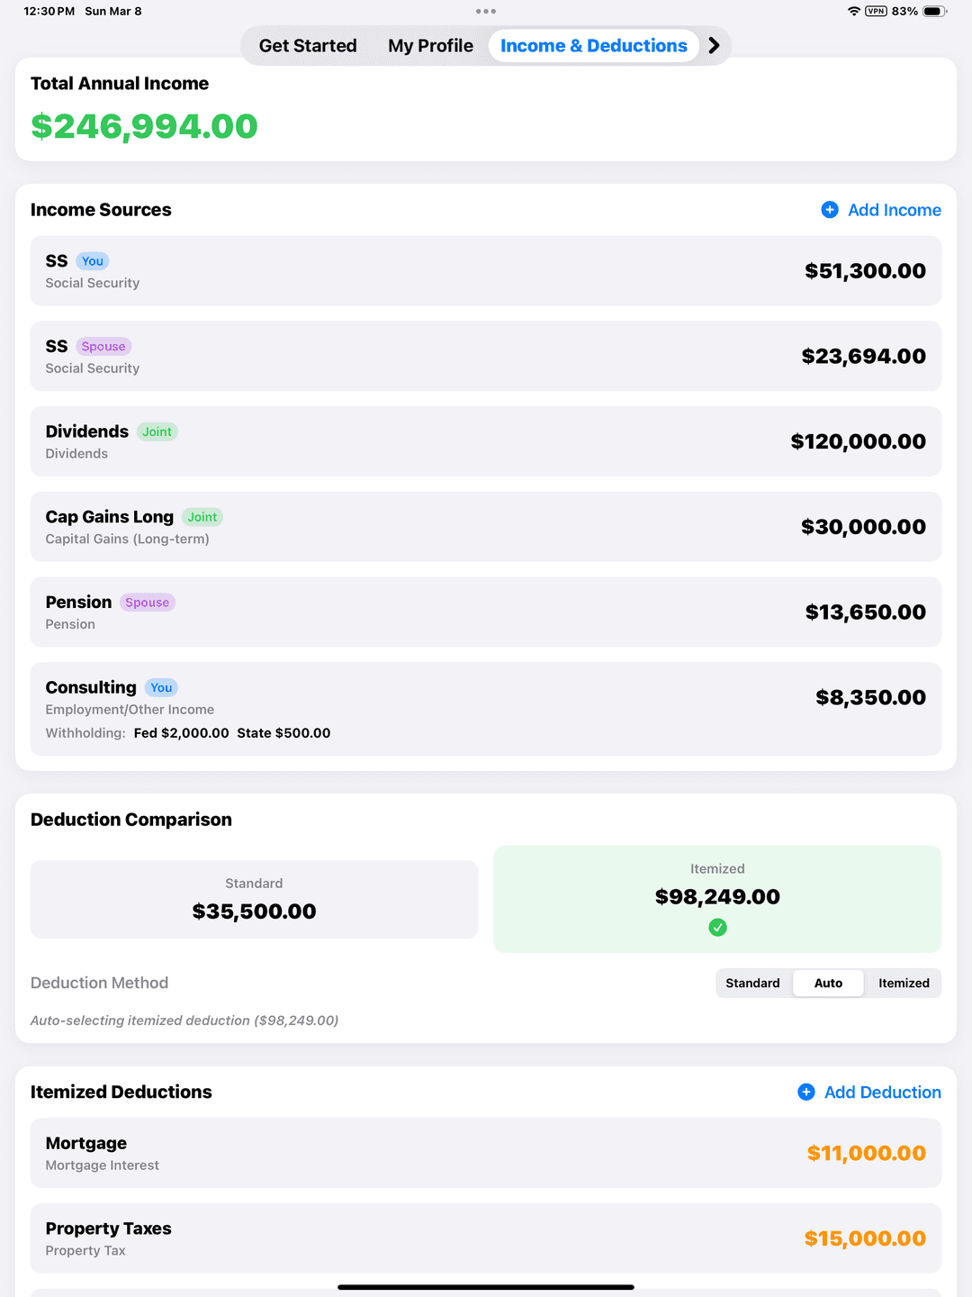Tap the 'You' badge on SS income
The width and height of the screenshot is (972, 1297).
[x=92, y=260]
